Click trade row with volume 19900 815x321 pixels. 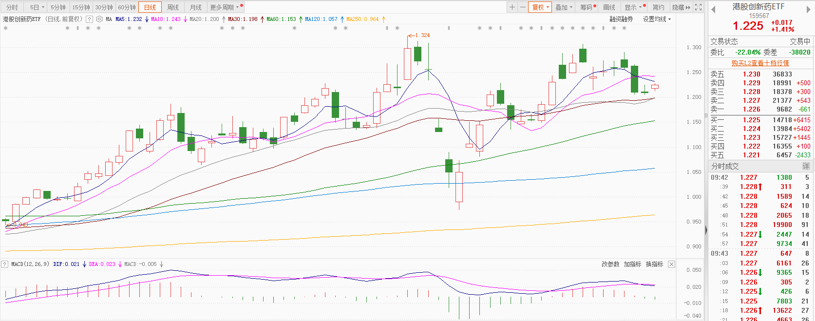(x=760, y=225)
